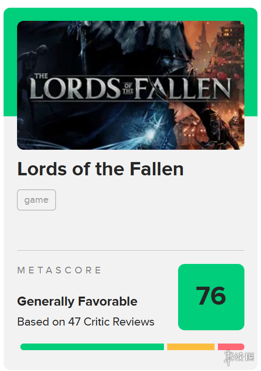Select the red negative reviews bar segment

click(x=231, y=347)
